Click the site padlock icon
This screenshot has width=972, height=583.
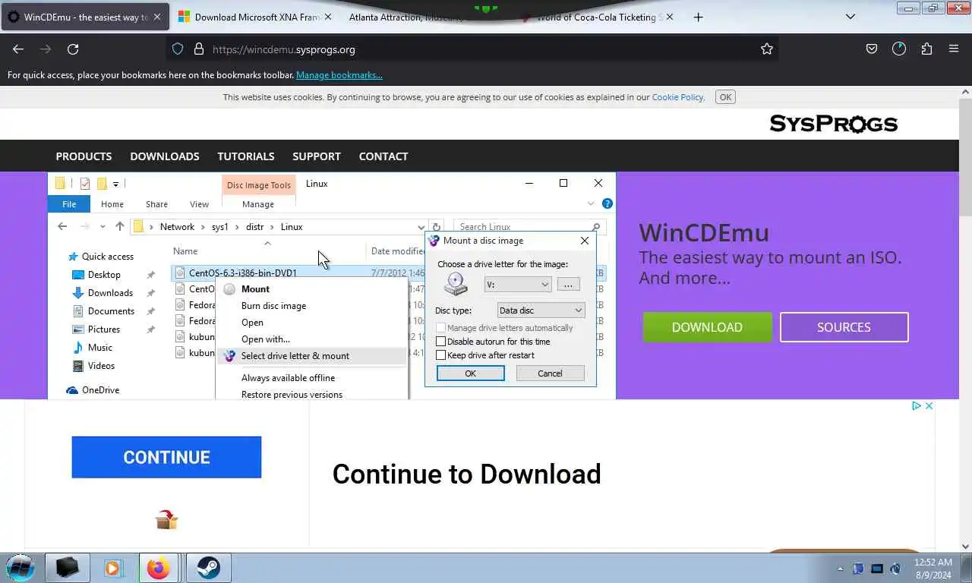pyautogui.click(x=199, y=49)
